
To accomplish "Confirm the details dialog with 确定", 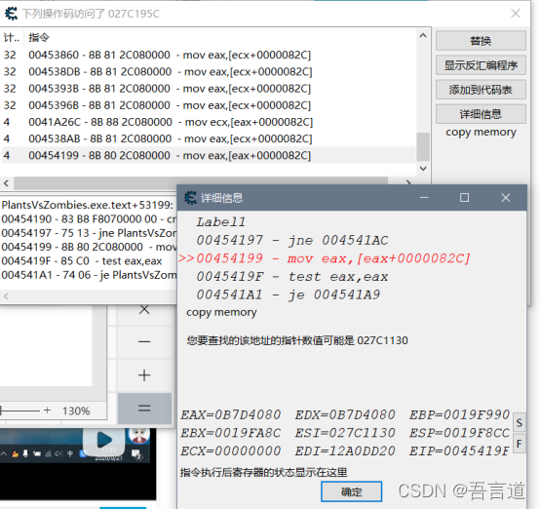I will point(351,491).
